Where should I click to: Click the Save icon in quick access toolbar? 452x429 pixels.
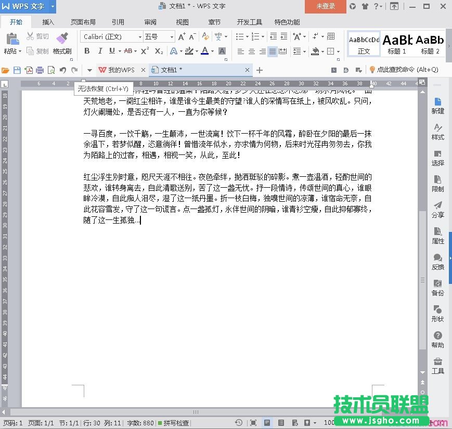(x=17, y=70)
